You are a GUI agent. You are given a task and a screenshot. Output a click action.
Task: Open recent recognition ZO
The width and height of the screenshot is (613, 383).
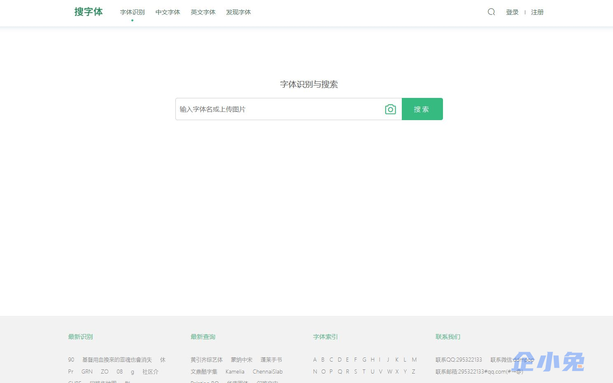click(105, 372)
